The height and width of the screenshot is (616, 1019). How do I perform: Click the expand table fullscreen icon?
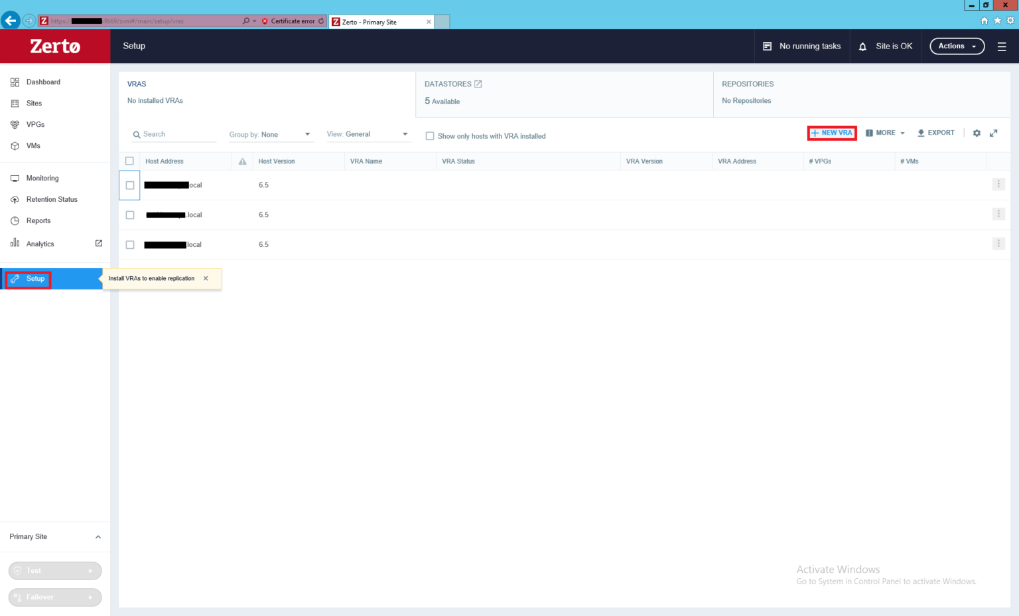(993, 133)
